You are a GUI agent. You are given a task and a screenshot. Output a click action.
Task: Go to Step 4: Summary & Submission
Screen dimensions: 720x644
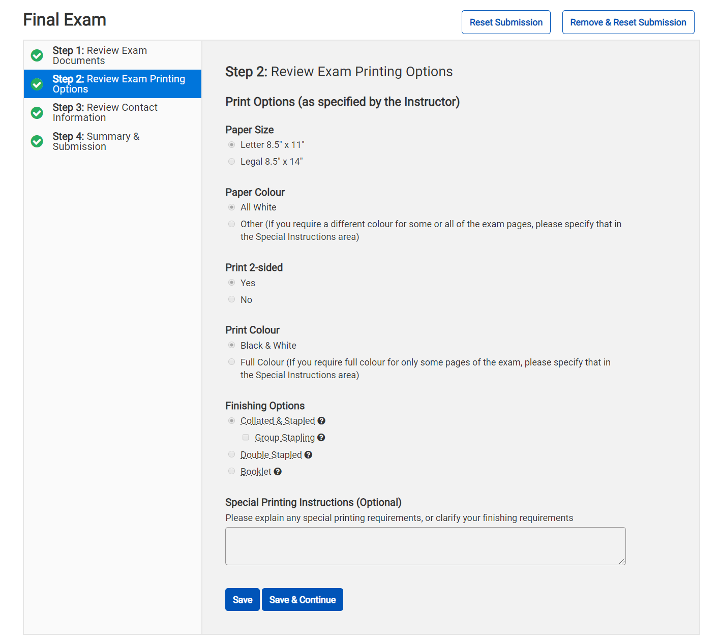(x=112, y=141)
